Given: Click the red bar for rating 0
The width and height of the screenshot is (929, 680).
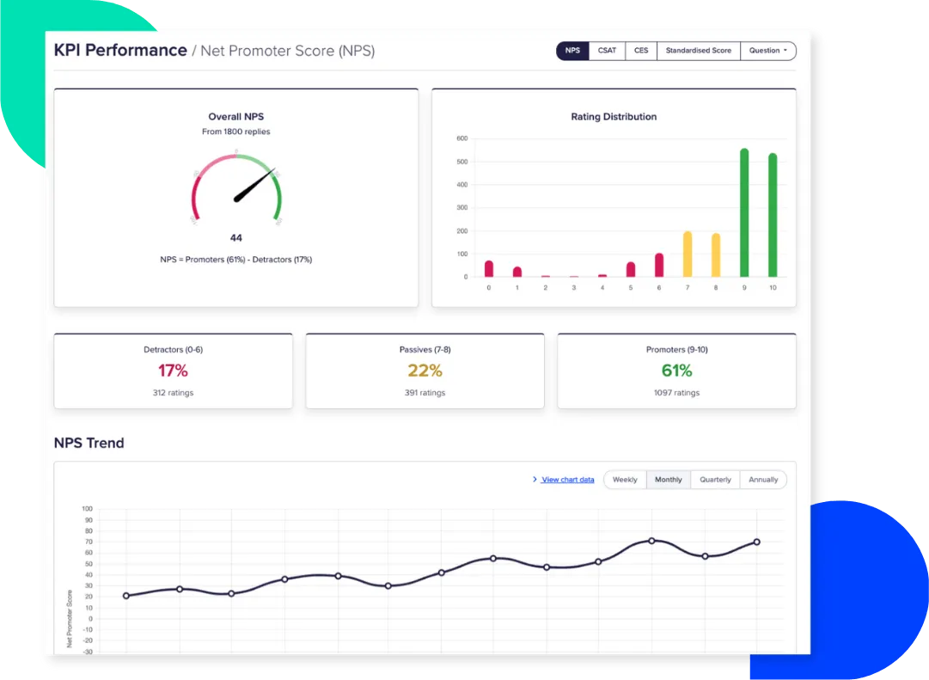Looking at the screenshot, I should [x=488, y=266].
